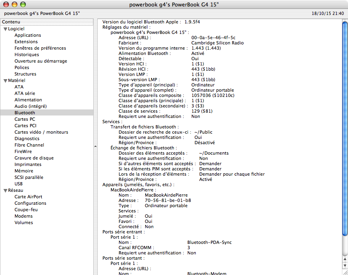Select Cartes PCI entry
Screen dimensions: 348x275
coord(25,126)
